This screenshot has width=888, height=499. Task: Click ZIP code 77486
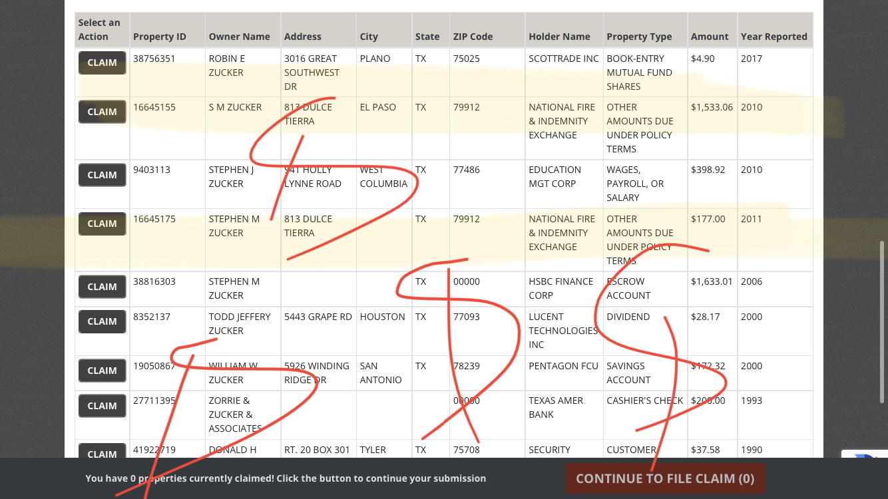tap(467, 170)
